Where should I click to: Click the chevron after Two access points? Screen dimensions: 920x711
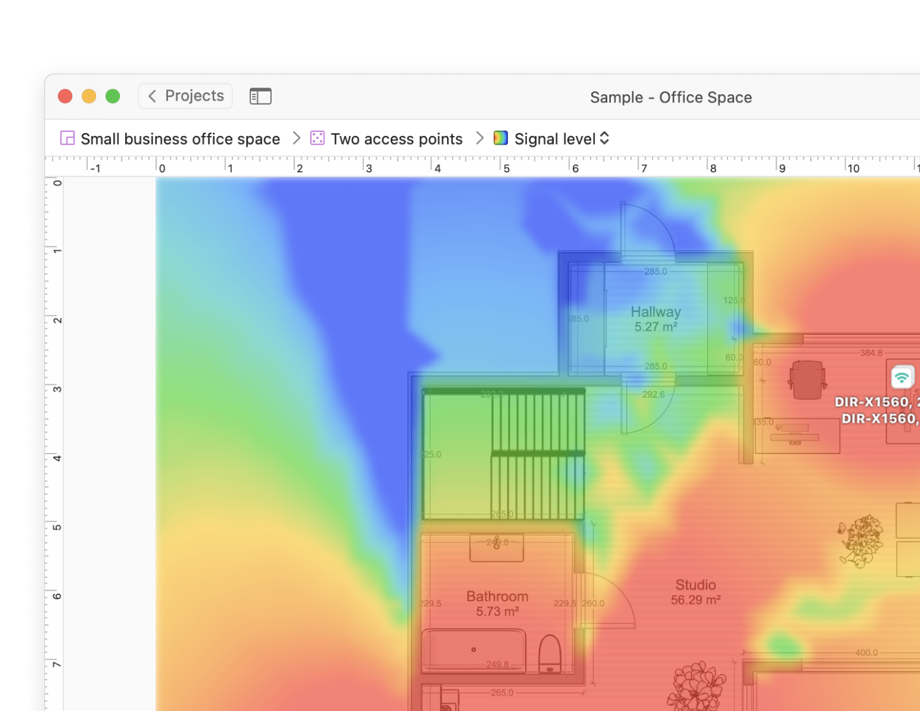point(480,138)
